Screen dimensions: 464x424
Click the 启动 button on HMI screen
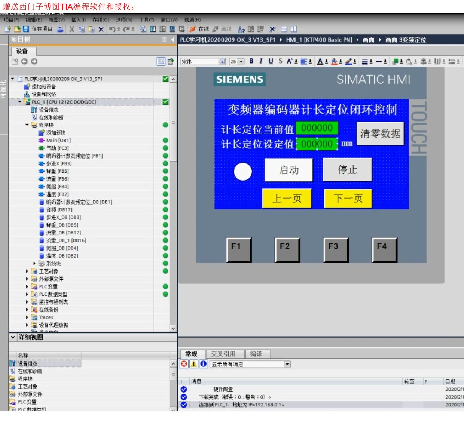pyautogui.click(x=289, y=170)
